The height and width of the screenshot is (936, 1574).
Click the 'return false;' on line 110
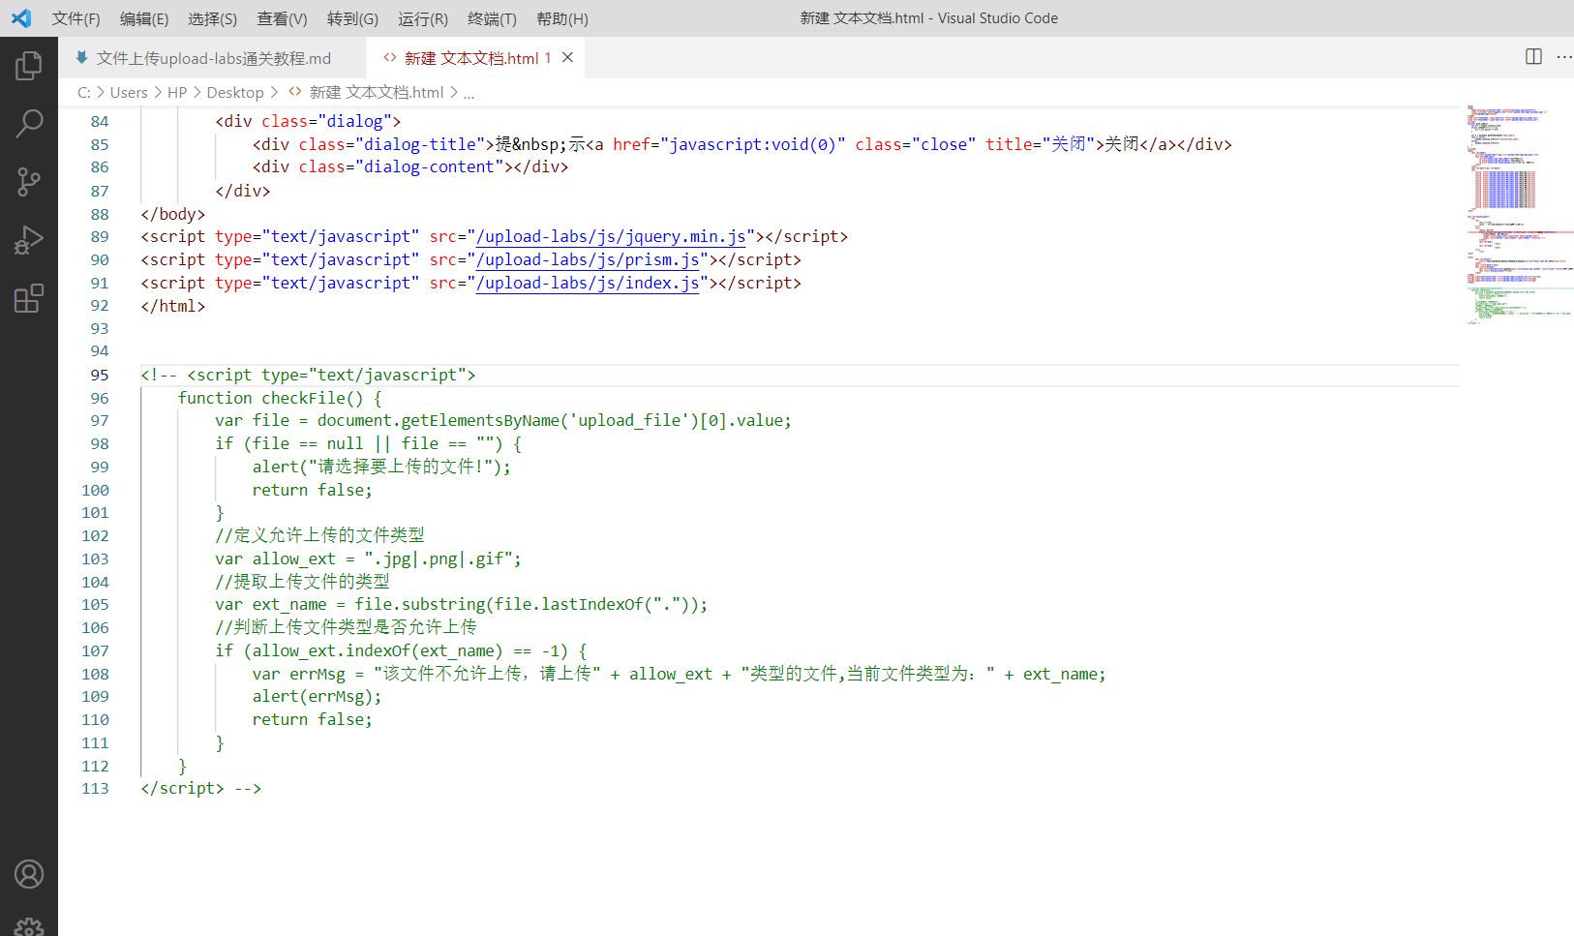click(x=312, y=719)
